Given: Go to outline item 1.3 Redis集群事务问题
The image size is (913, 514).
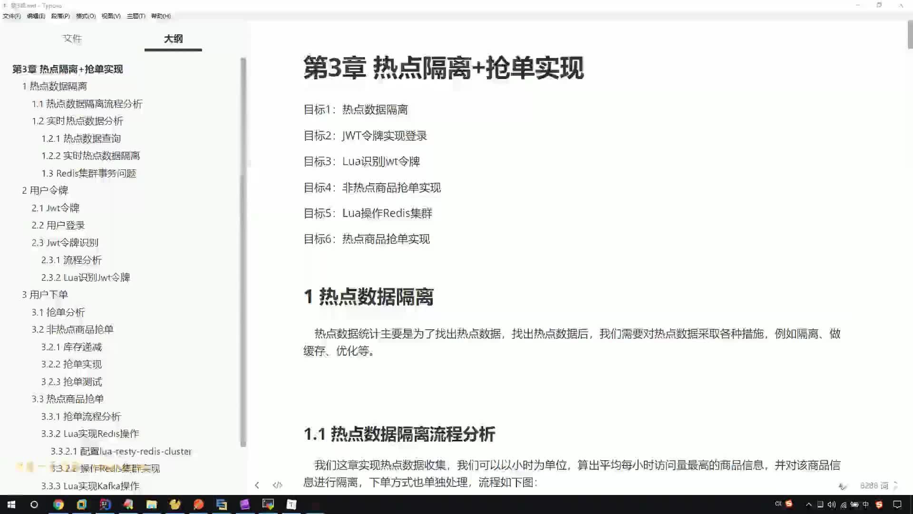Looking at the screenshot, I should [89, 173].
